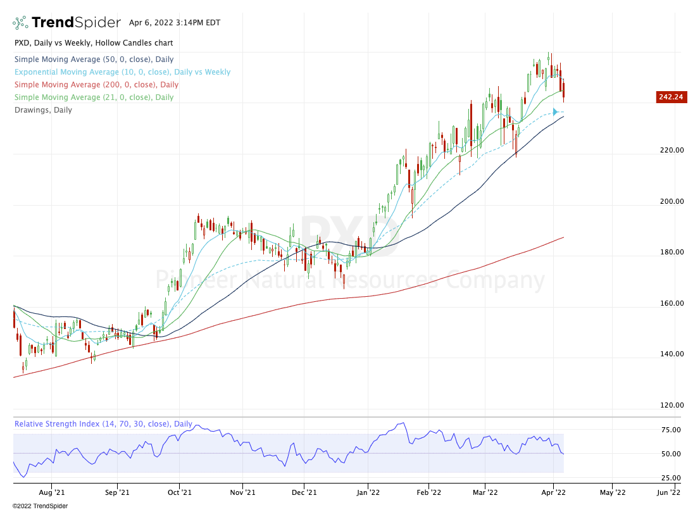The height and width of the screenshot is (512, 700).
Task: Click the RSI 25.00 scale label
Action: (x=671, y=478)
